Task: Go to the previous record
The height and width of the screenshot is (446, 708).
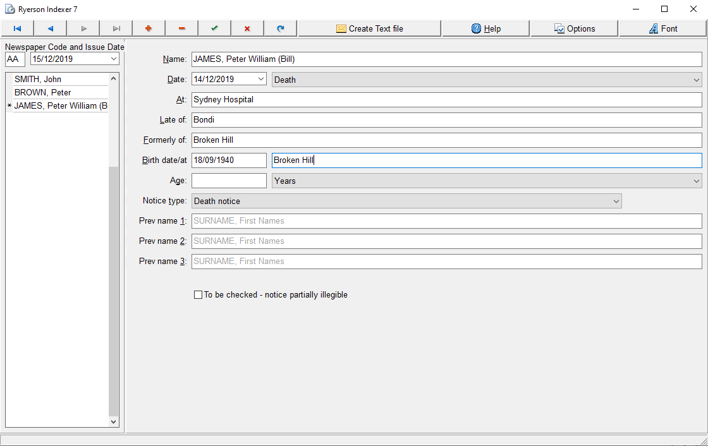Action: pos(50,28)
